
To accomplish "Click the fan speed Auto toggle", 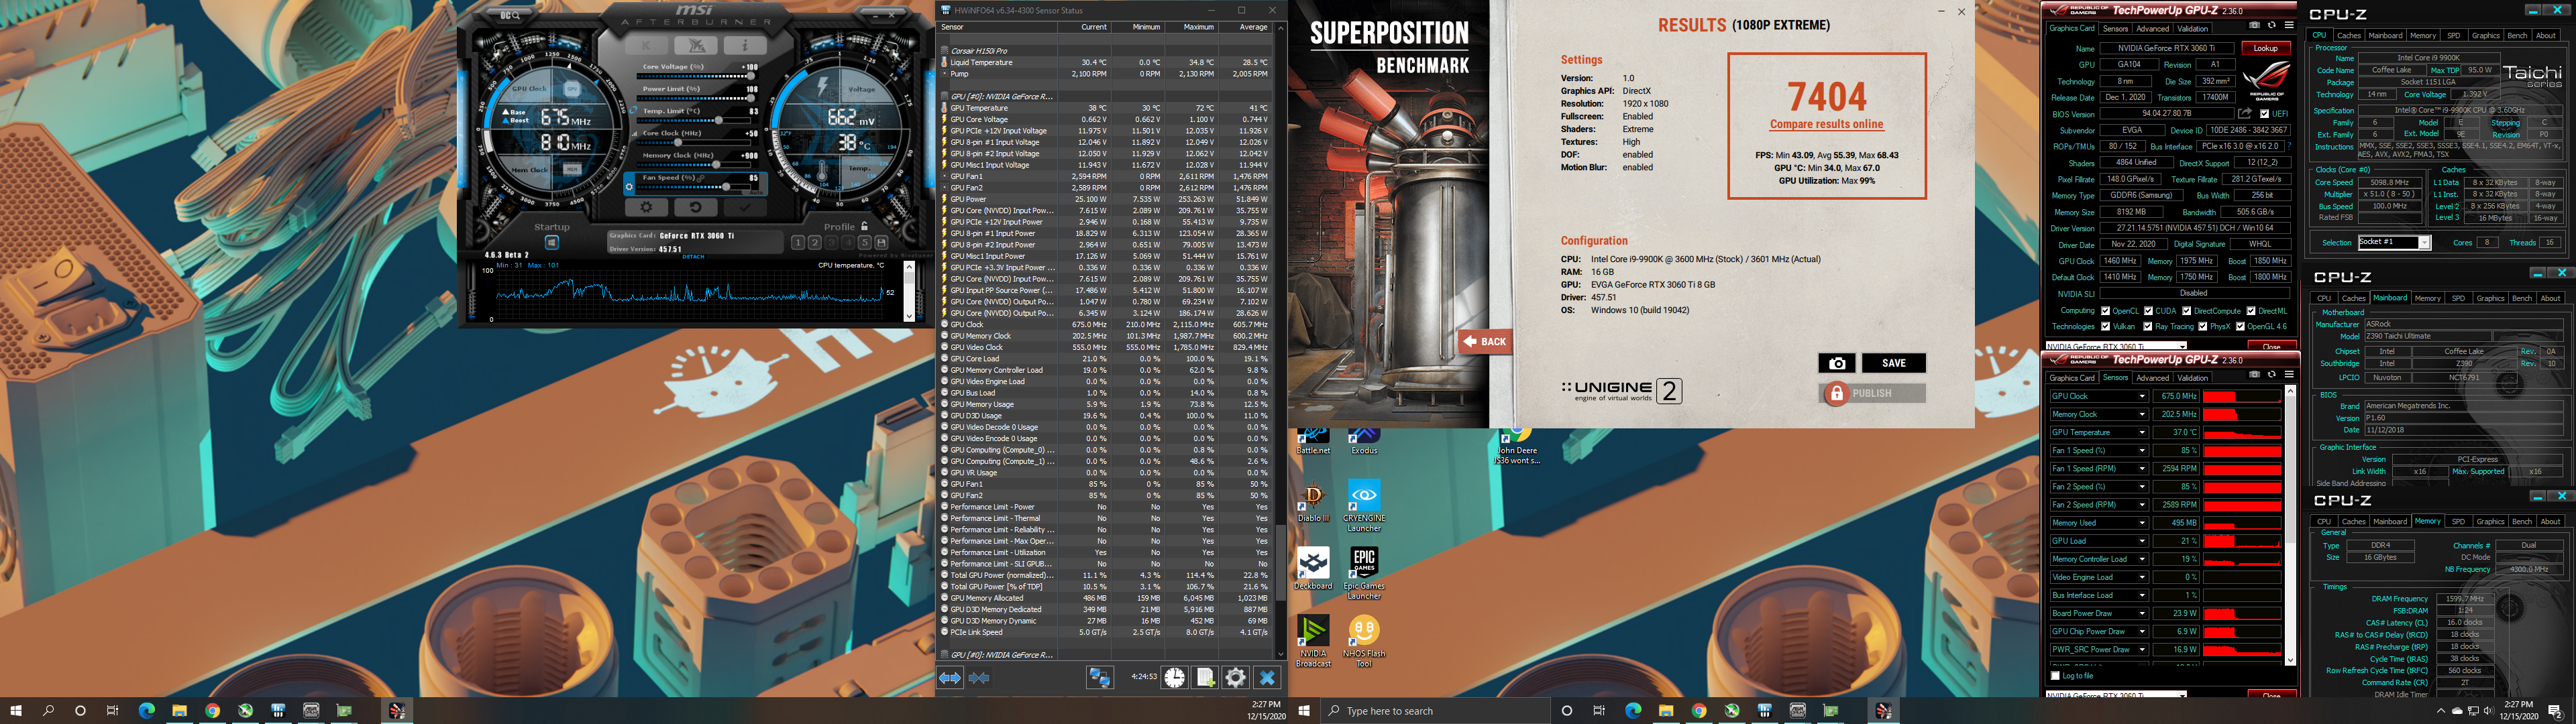I will [756, 193].
